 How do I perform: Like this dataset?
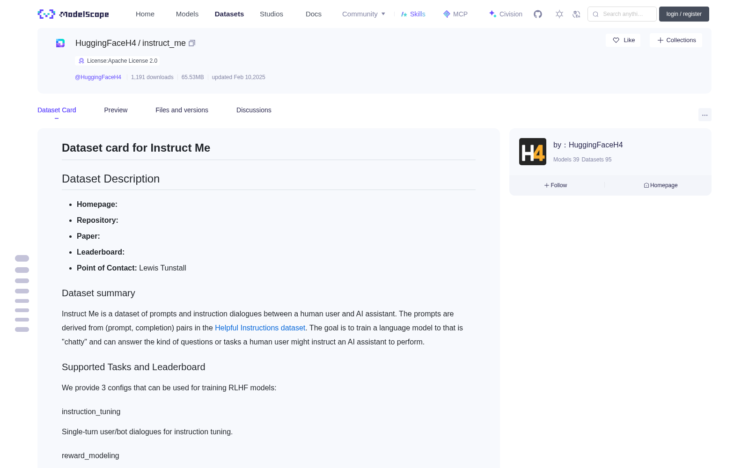click(x=624, y=40)
